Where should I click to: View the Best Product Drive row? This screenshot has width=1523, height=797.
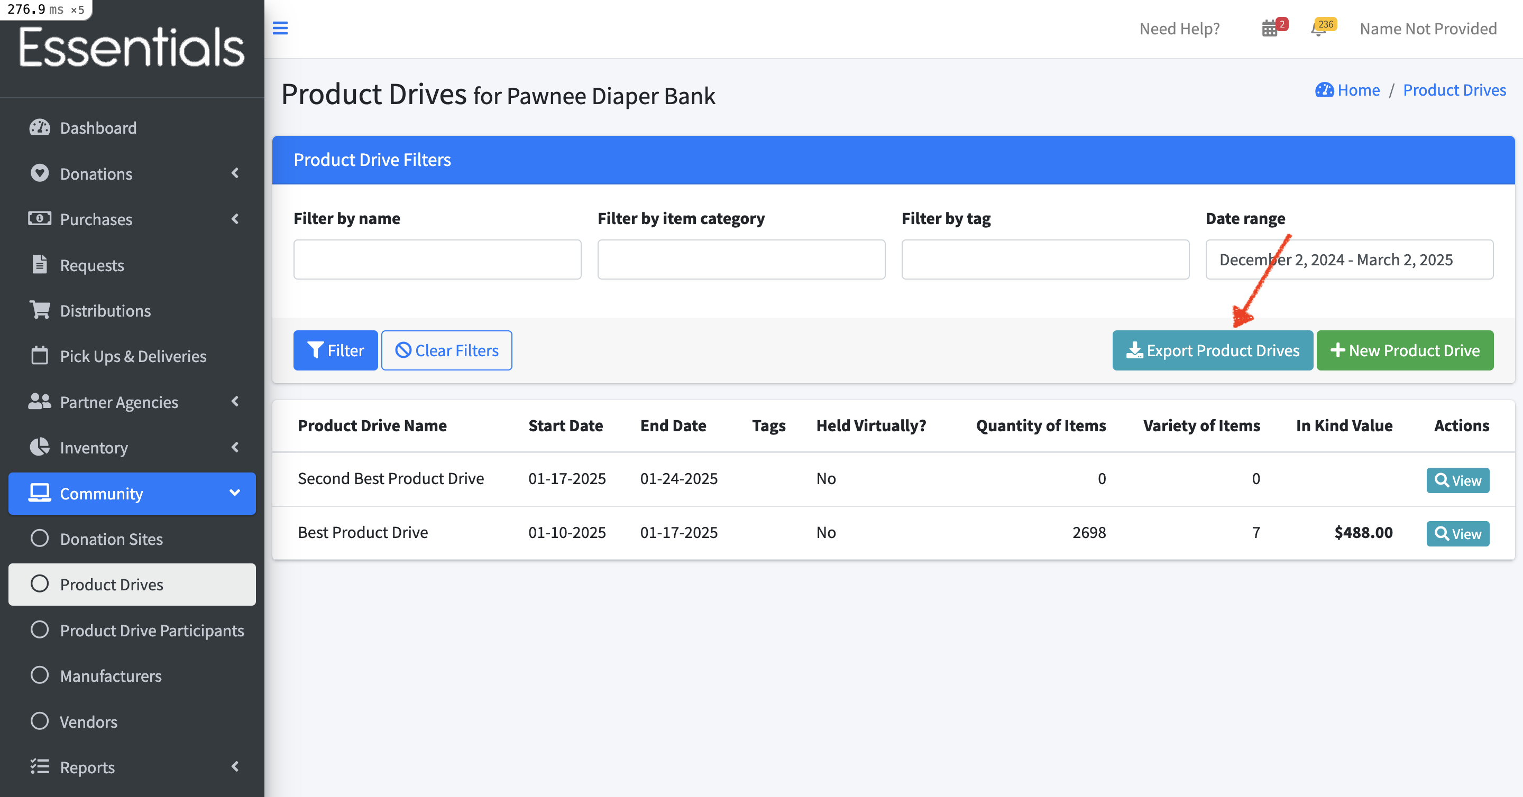click(x=1457, y=533)
